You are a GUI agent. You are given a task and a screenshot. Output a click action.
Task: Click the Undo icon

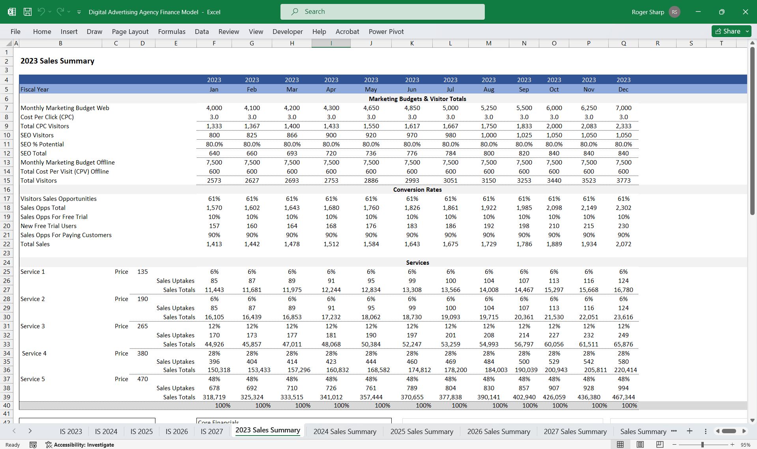[x=42, y=12]
